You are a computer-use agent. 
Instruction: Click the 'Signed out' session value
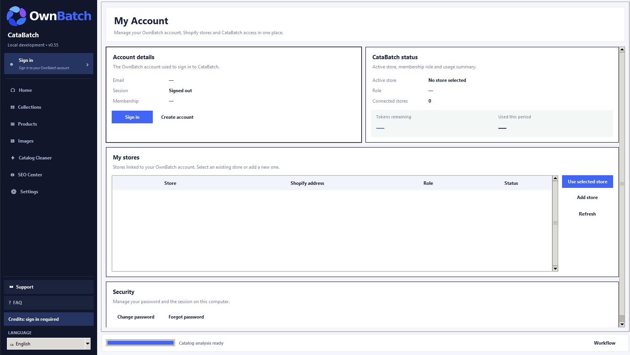point(180,91)
